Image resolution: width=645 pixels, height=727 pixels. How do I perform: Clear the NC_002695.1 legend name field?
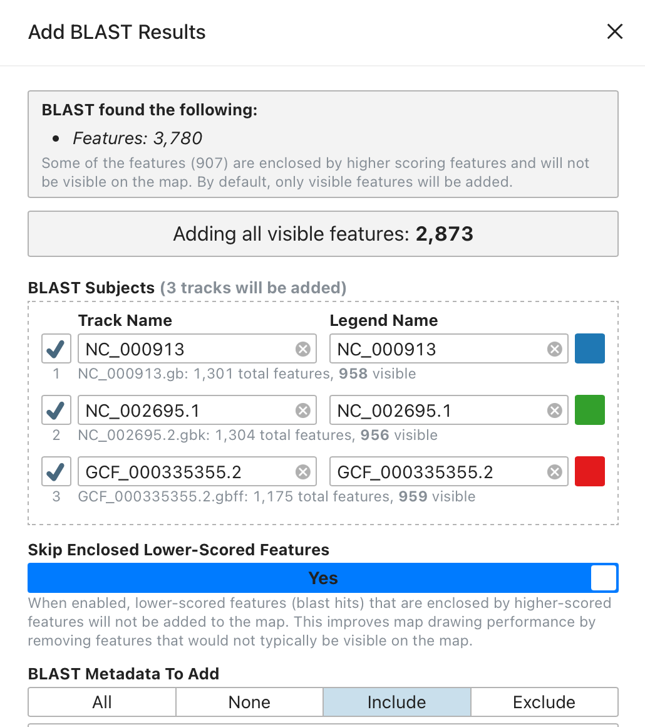tap(555, 411)
